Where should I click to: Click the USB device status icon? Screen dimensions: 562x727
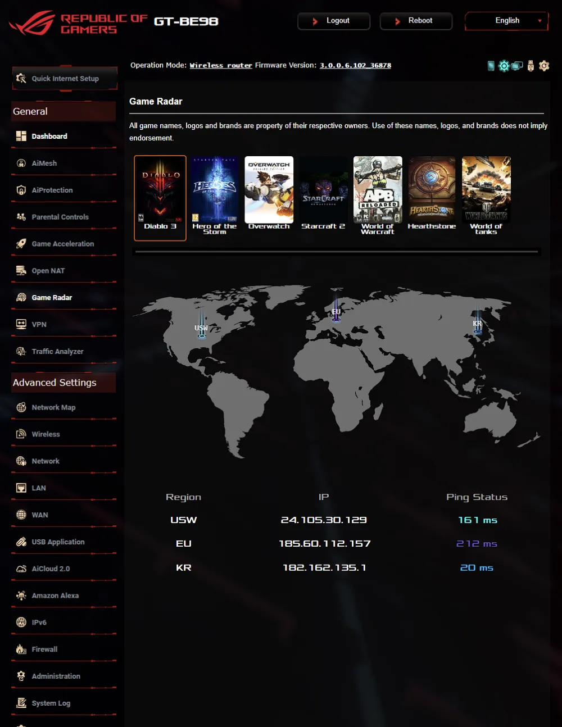pos(531,66)
